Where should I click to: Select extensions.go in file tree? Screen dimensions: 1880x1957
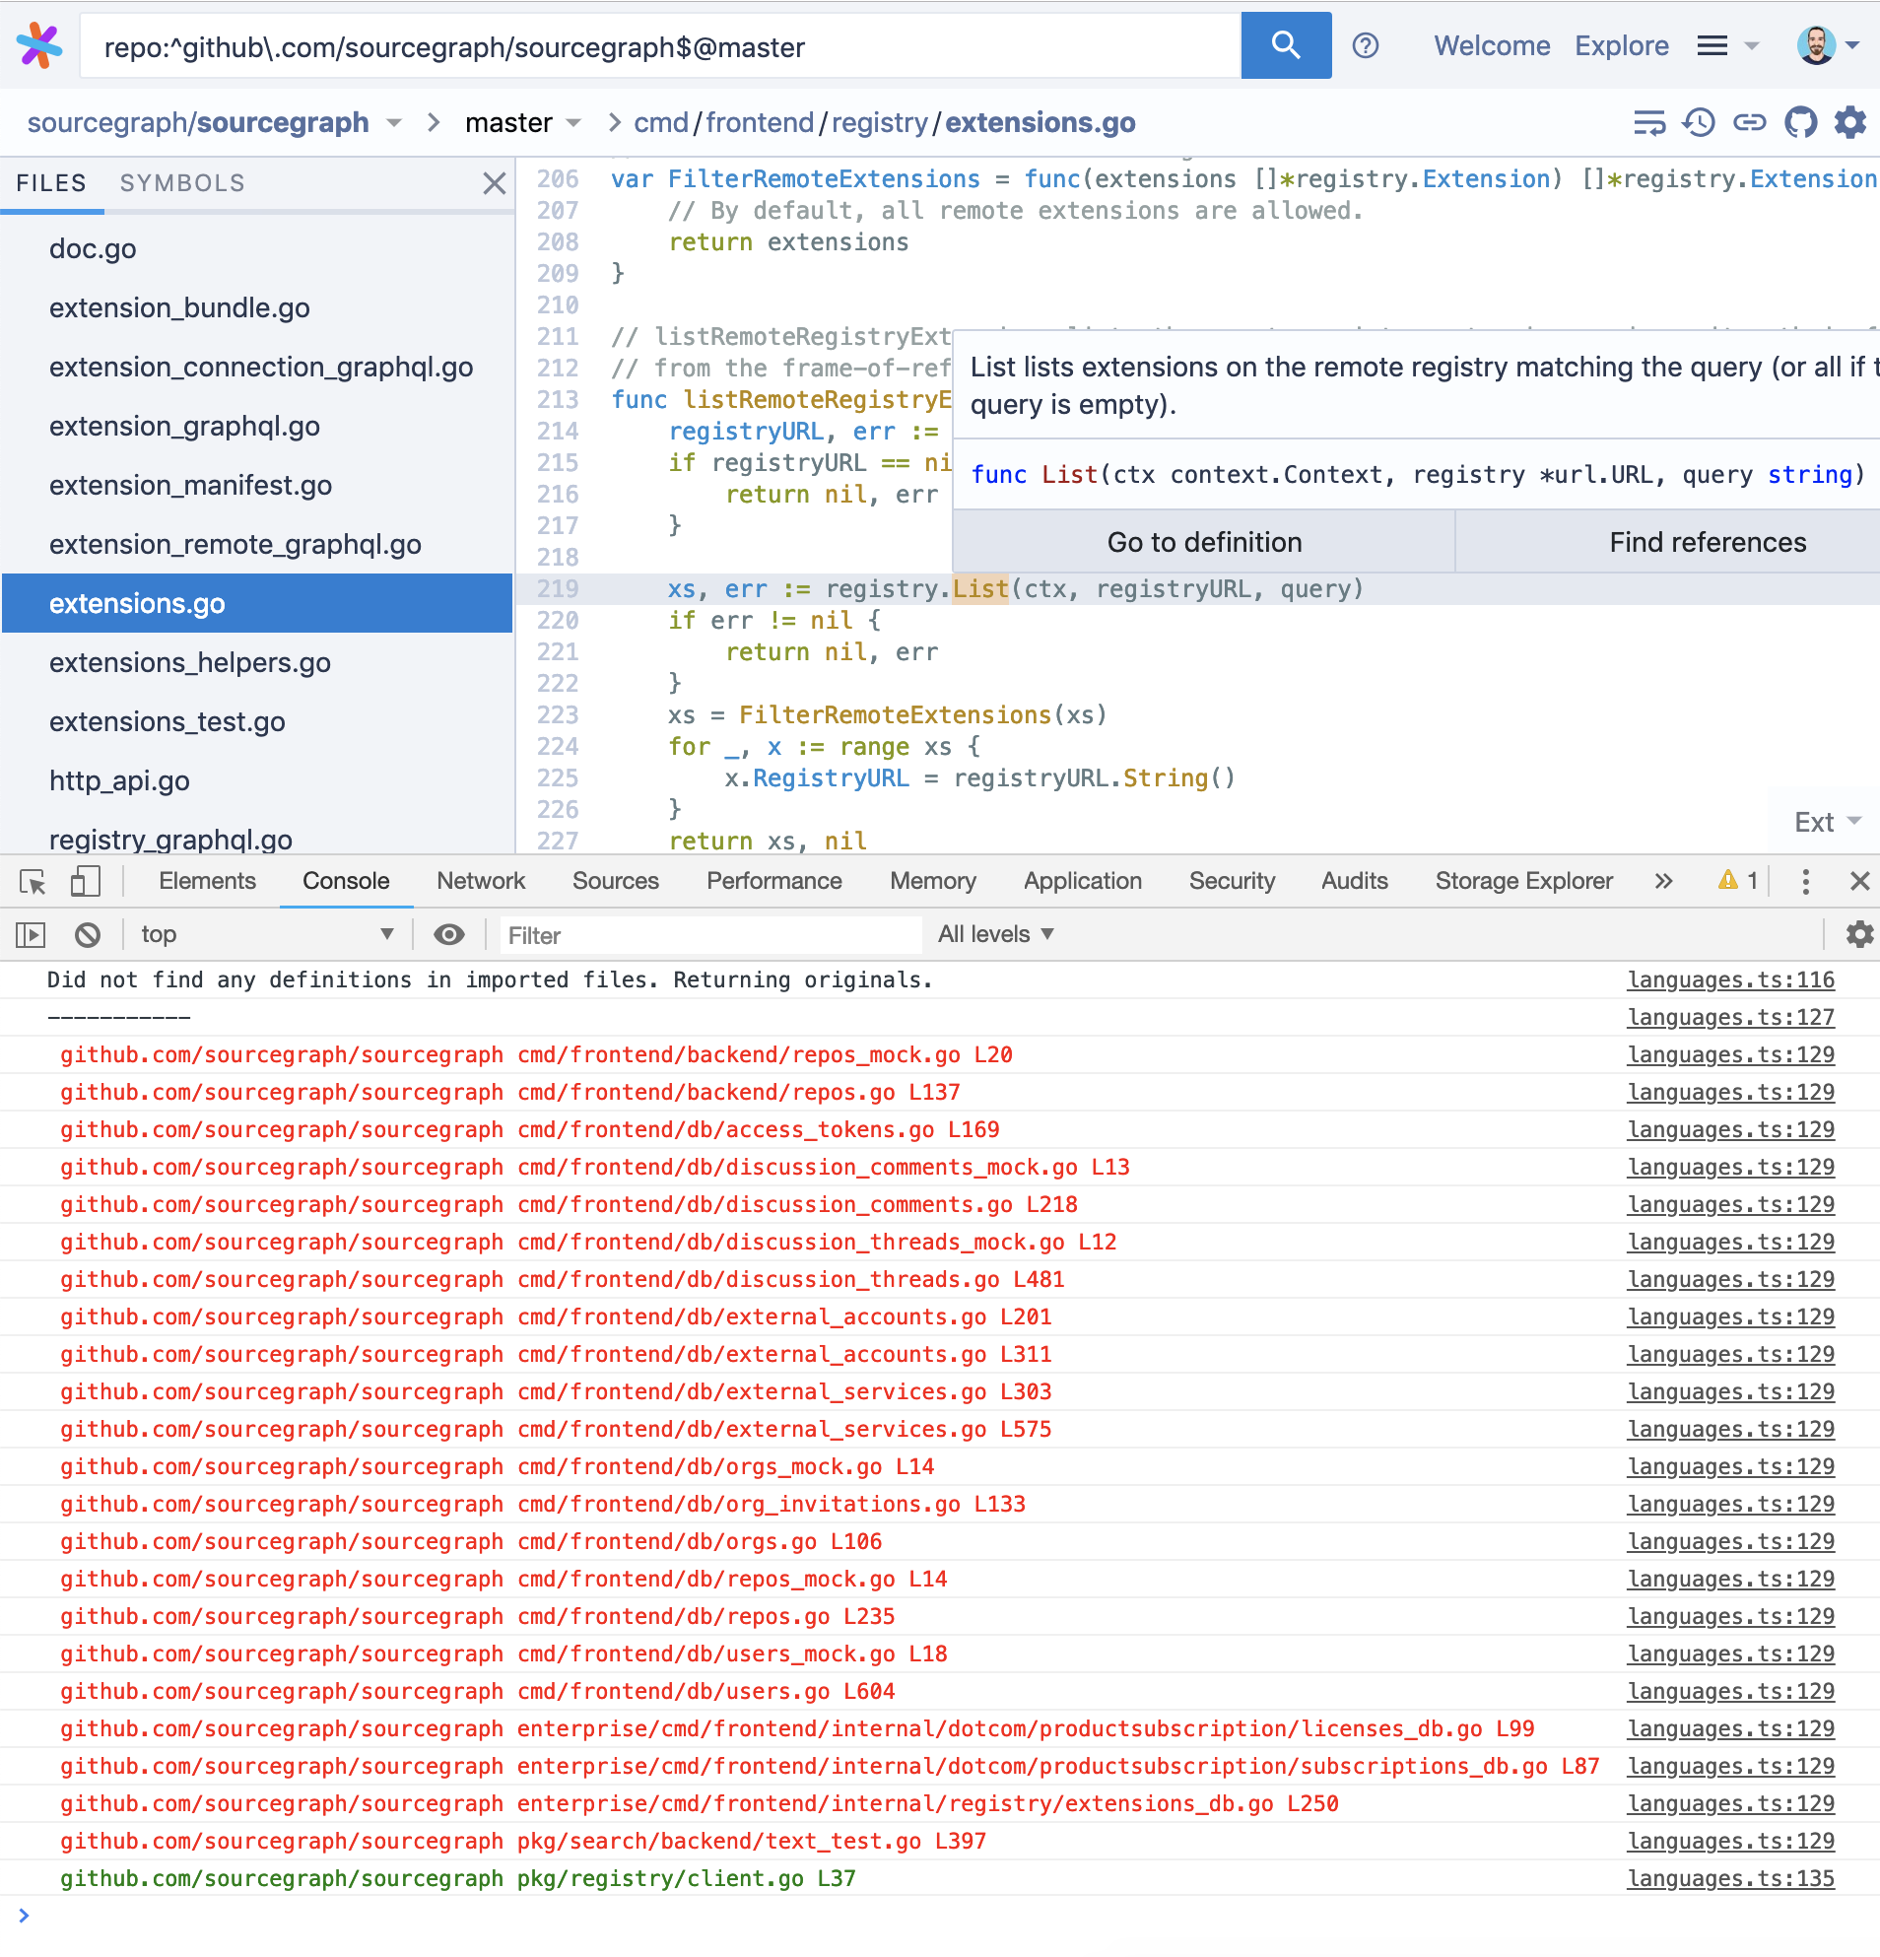[256, 604]
